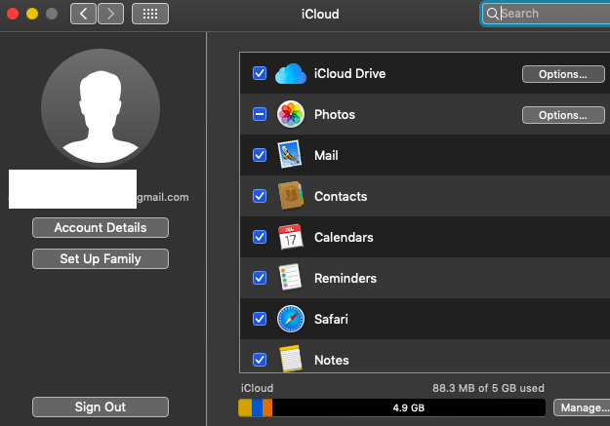This screenshot has height=426, width=610.
Task: Click the Calendars label
Action: tap(344, 237)
